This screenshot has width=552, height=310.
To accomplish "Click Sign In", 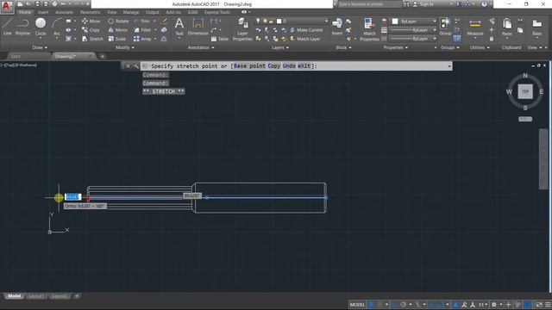I will click(423, 4).
